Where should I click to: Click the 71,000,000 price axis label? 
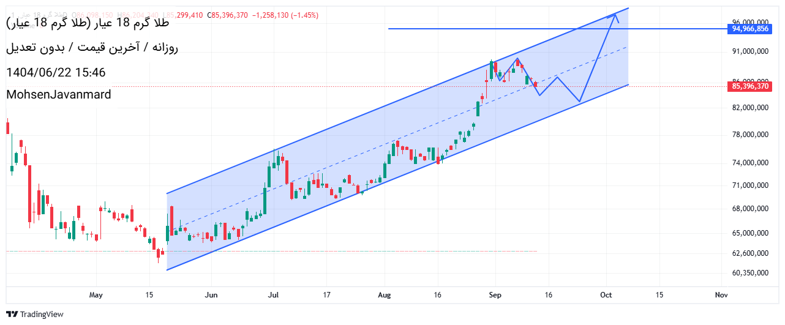tap(750, 185)
